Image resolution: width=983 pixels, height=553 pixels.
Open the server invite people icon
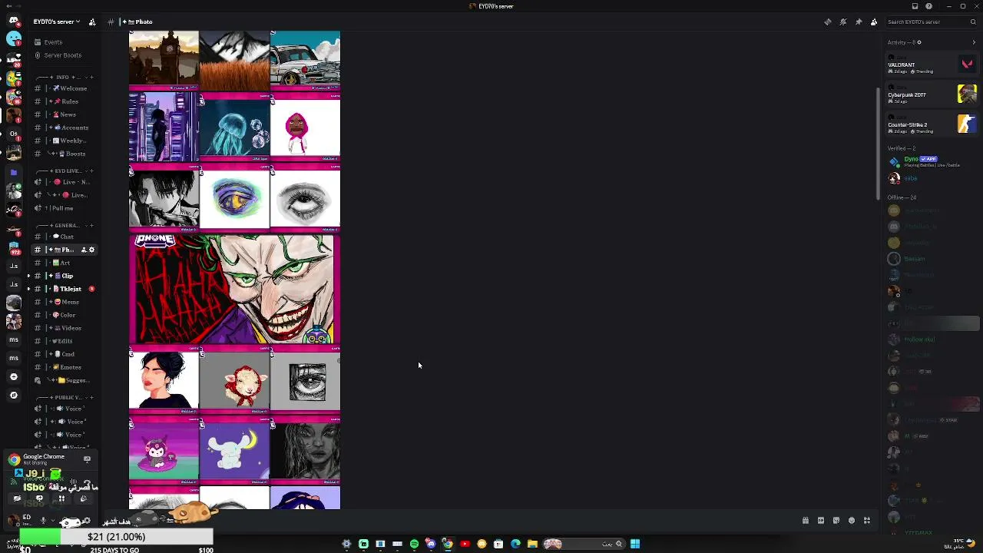[x=92, y=22]
